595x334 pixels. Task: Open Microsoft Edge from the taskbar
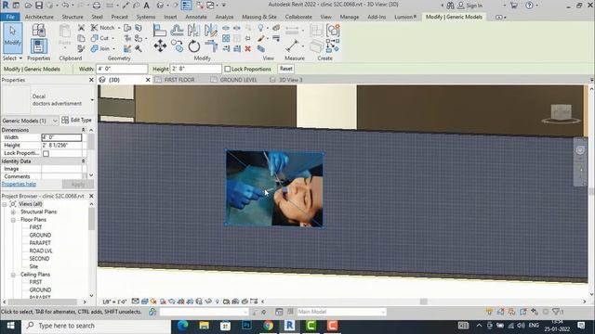[183, 326]
